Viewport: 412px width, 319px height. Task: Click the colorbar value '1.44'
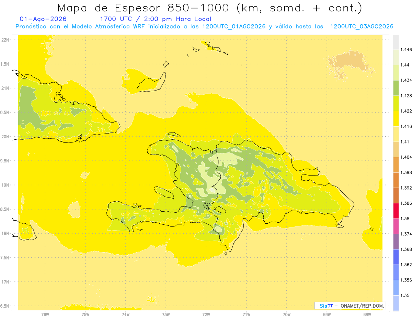(405, 65)
